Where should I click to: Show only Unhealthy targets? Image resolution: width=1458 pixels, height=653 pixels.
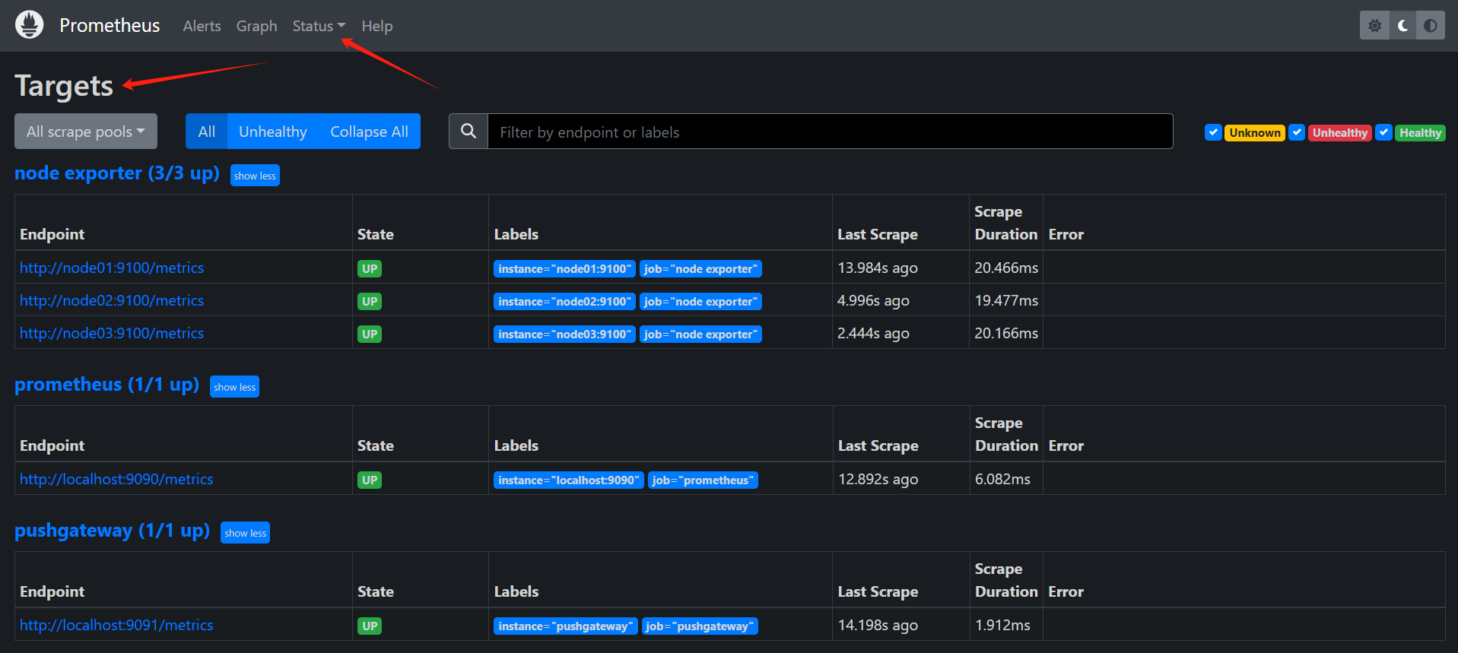point(272,132)
